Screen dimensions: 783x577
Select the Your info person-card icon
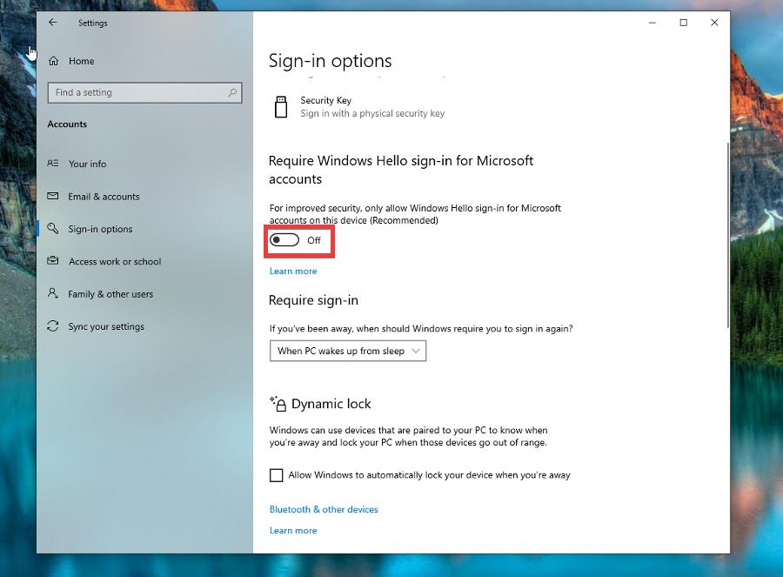click(x=53, y=164)
